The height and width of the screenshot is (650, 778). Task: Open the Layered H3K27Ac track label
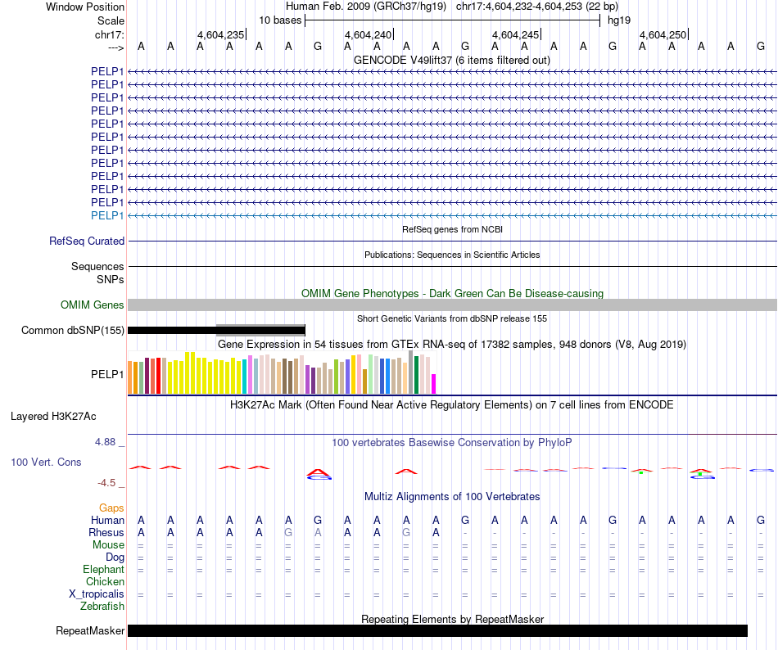pos(53,417)
